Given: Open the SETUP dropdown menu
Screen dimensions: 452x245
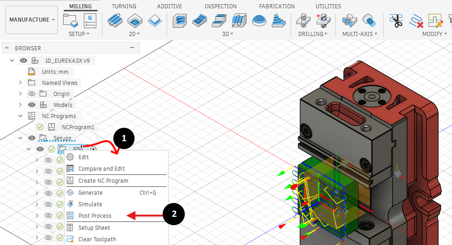Looking at the screenshot, I should click(x=79, y=34).
